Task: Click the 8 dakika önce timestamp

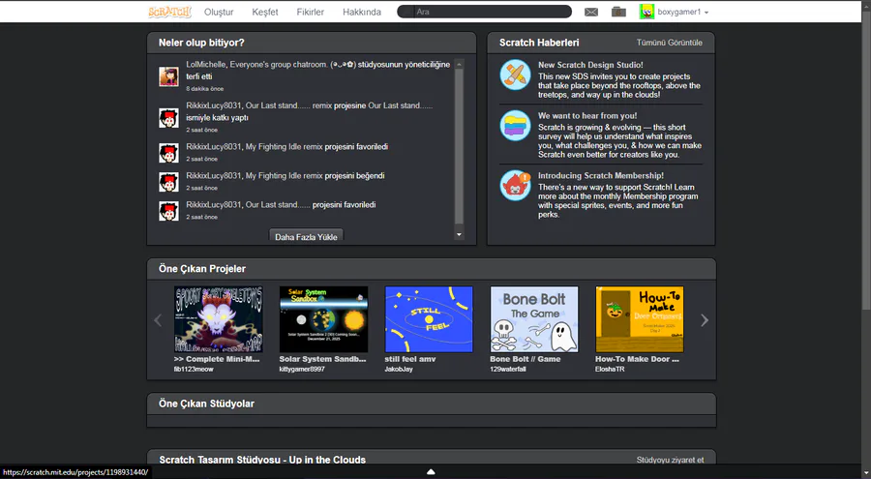Action: coord(205,88)
